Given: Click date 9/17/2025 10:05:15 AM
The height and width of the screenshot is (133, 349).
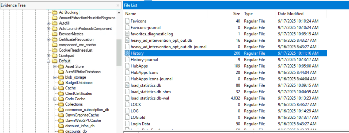Looking at the screenshot, I should pyautogui.click(x=298, y=34).
